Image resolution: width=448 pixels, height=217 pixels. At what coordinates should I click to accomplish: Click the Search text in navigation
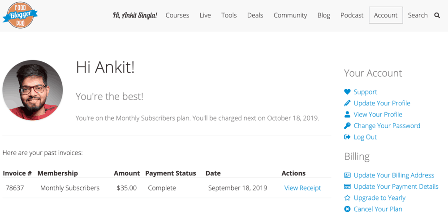click(418, 15)
